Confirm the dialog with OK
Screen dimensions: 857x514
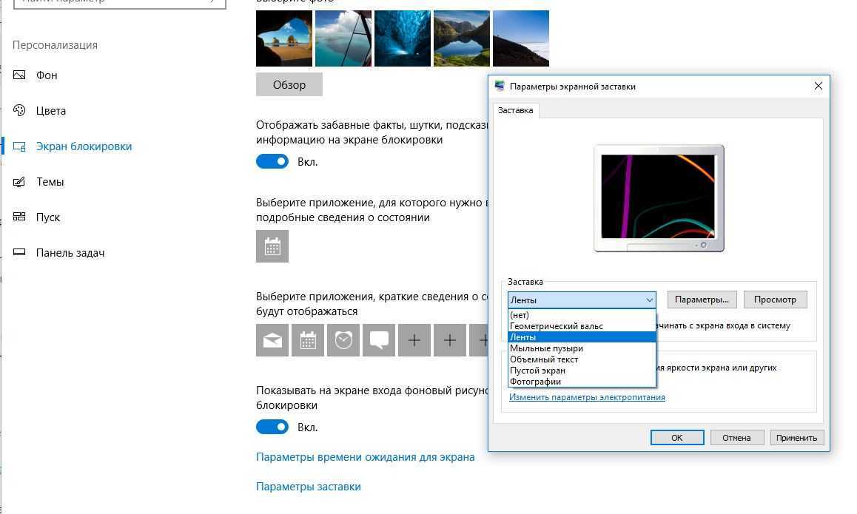pos(676,438)
